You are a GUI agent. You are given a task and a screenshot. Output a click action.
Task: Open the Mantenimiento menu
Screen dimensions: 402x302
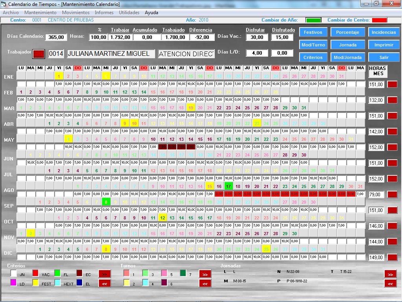pos(40,13)
